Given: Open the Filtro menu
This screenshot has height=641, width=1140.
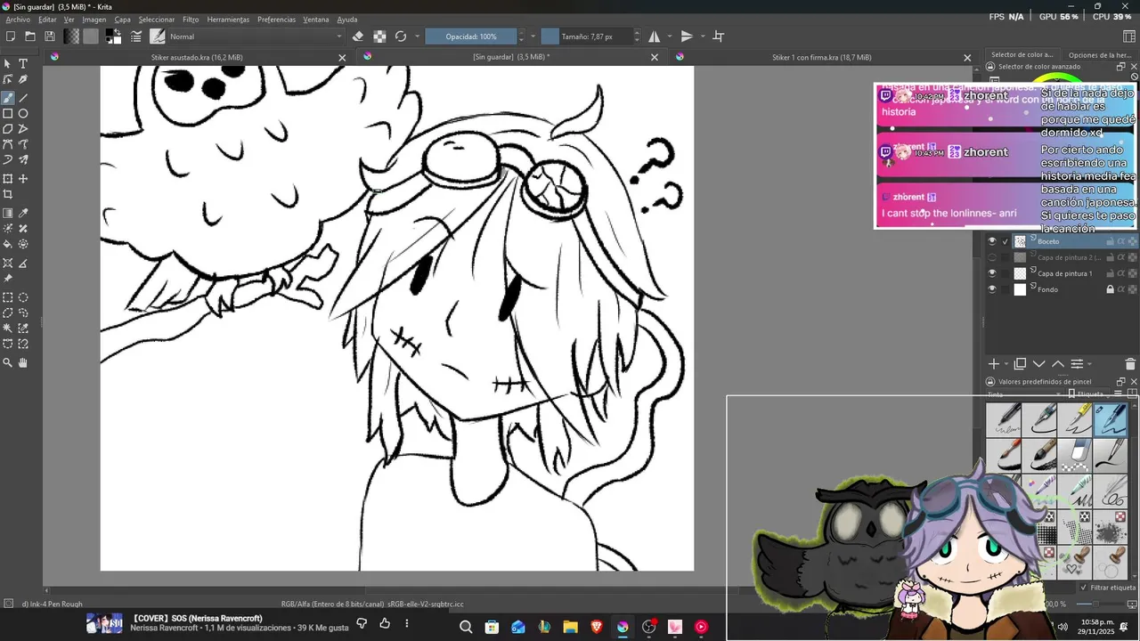Looking at the screenshot, I should [x=191, y=20].
